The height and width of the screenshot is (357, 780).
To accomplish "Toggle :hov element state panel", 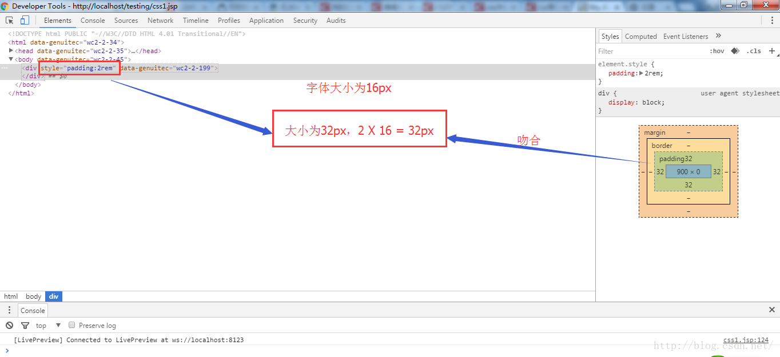I will (717, 51).
